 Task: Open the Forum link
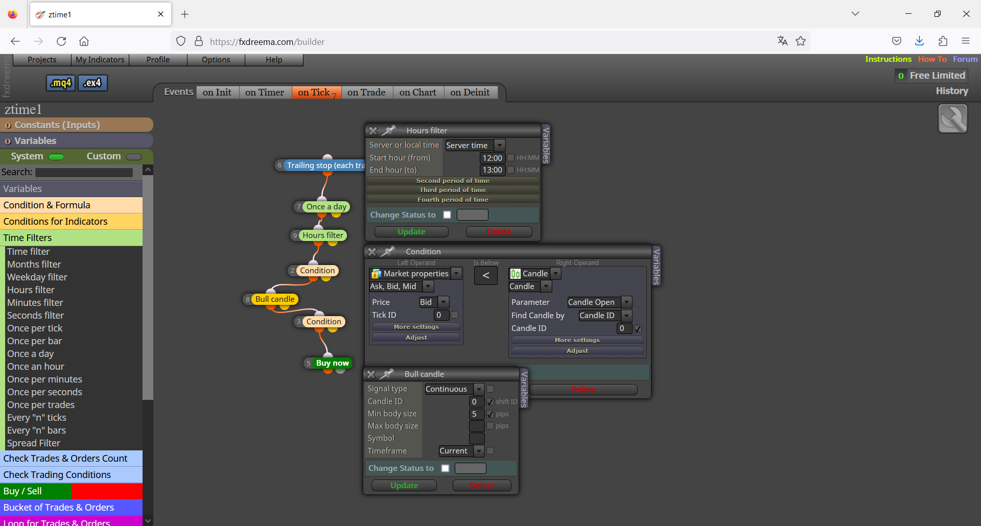tap(965, 59)
